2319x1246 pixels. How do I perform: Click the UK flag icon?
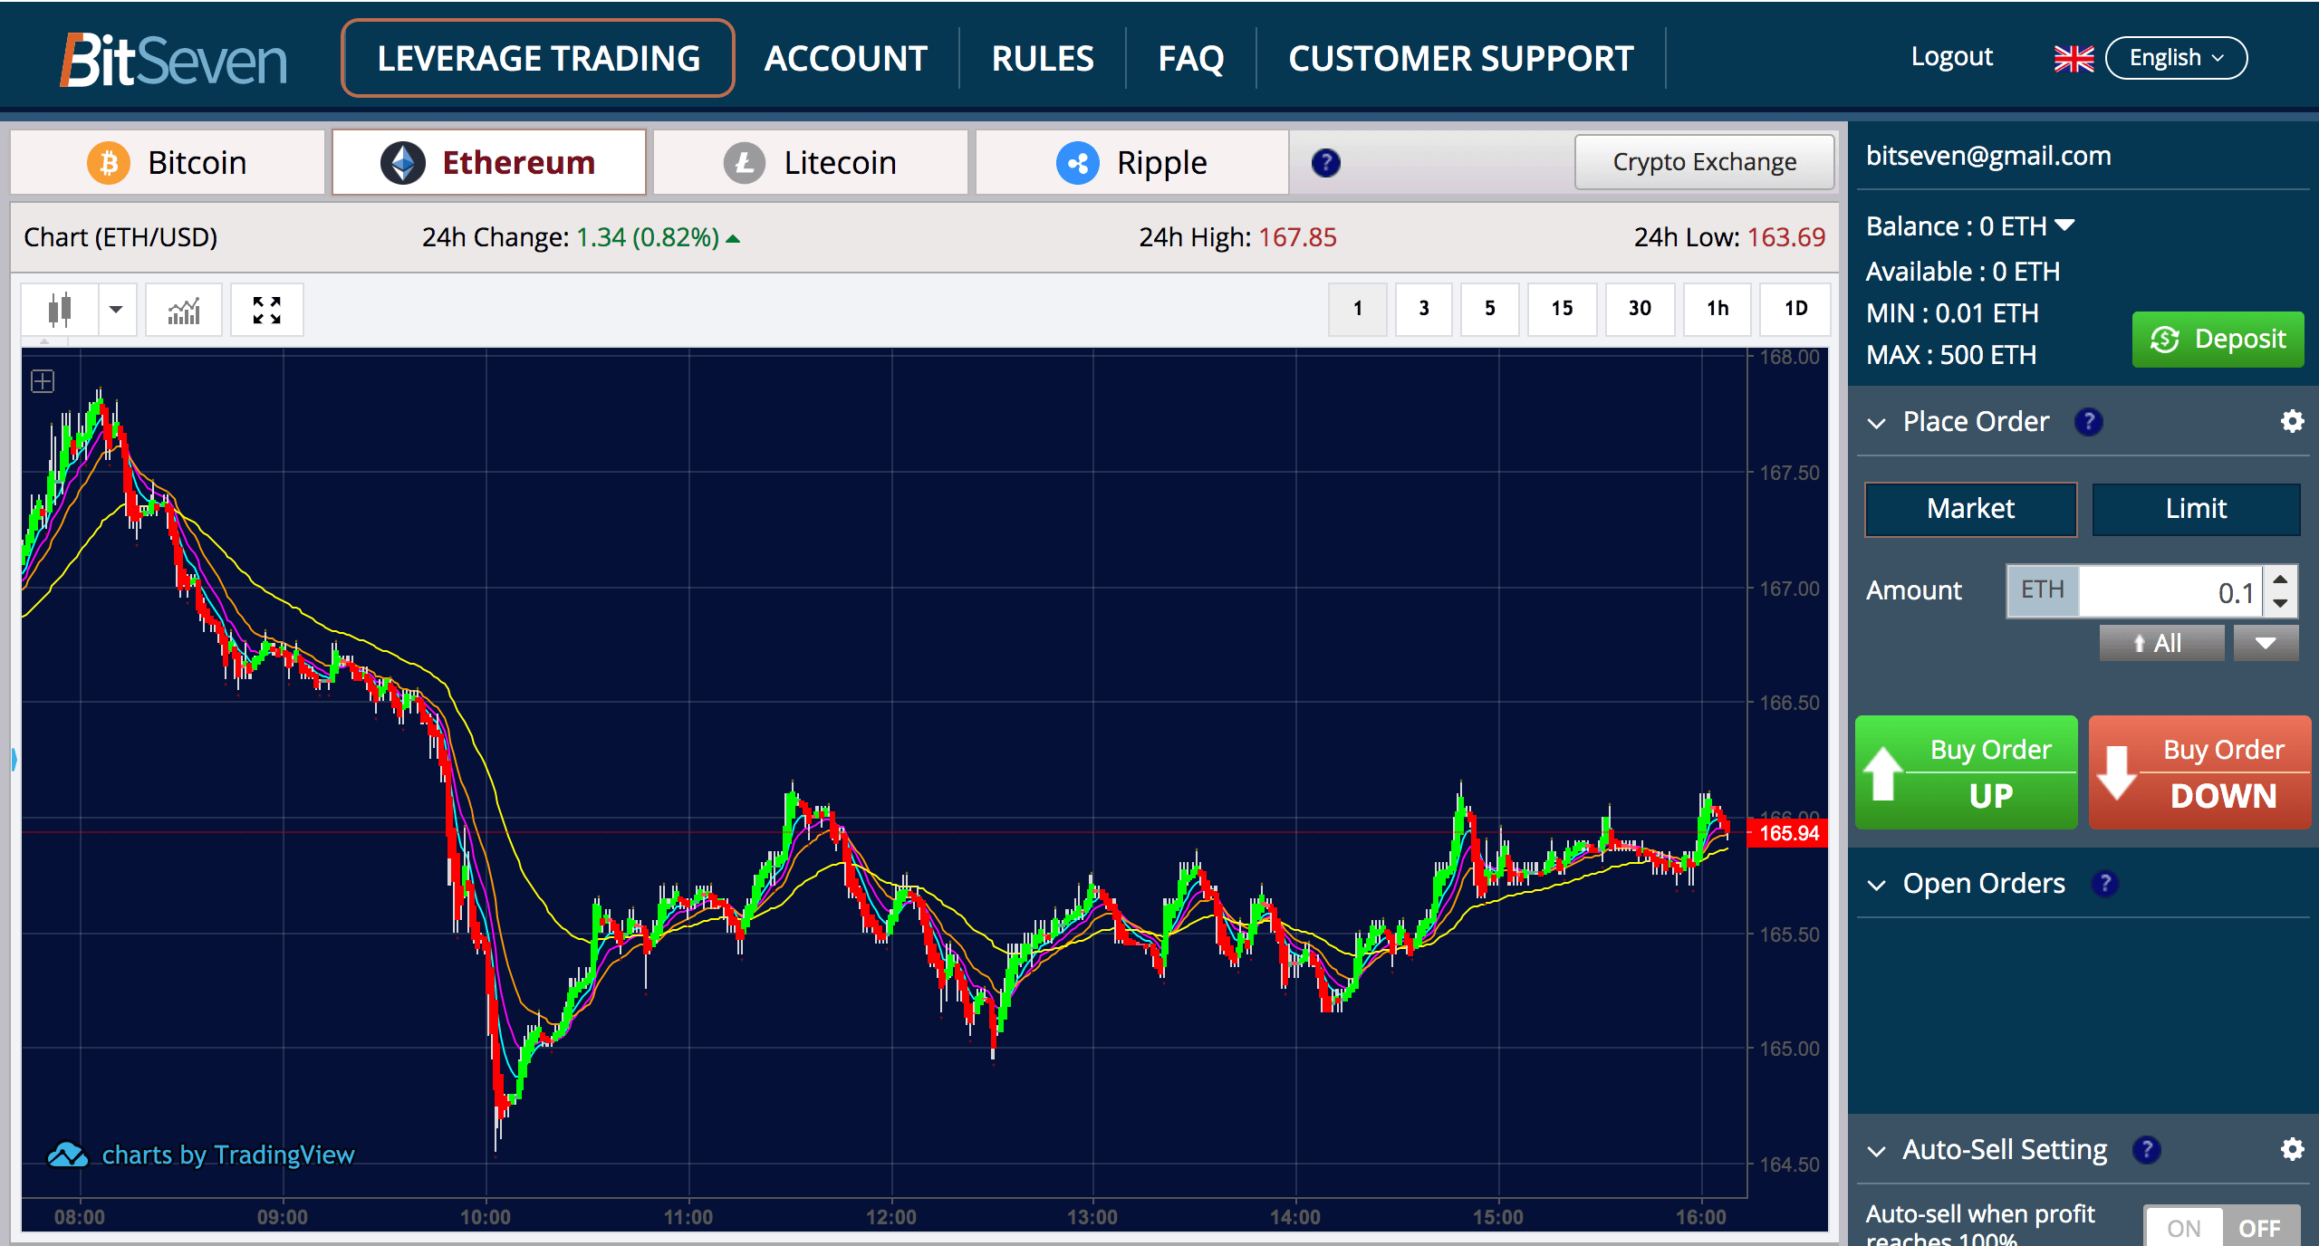tap(2074, 59)
